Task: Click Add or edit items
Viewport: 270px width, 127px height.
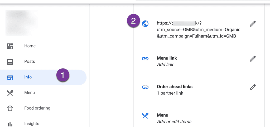Action: (x=174, y=121)
